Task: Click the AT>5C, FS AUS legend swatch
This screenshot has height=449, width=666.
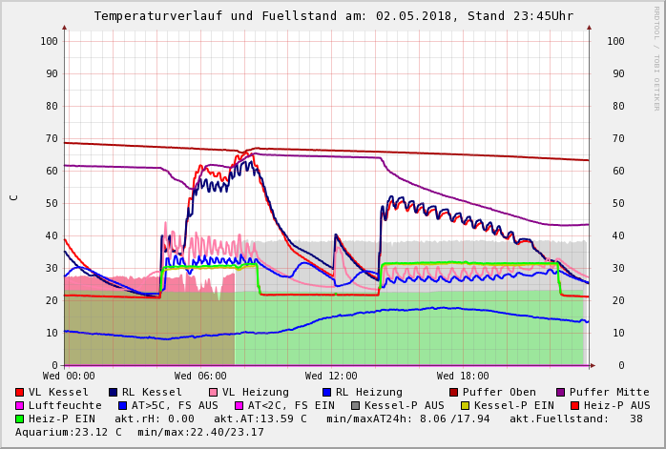Action: (x=120, y=405)
